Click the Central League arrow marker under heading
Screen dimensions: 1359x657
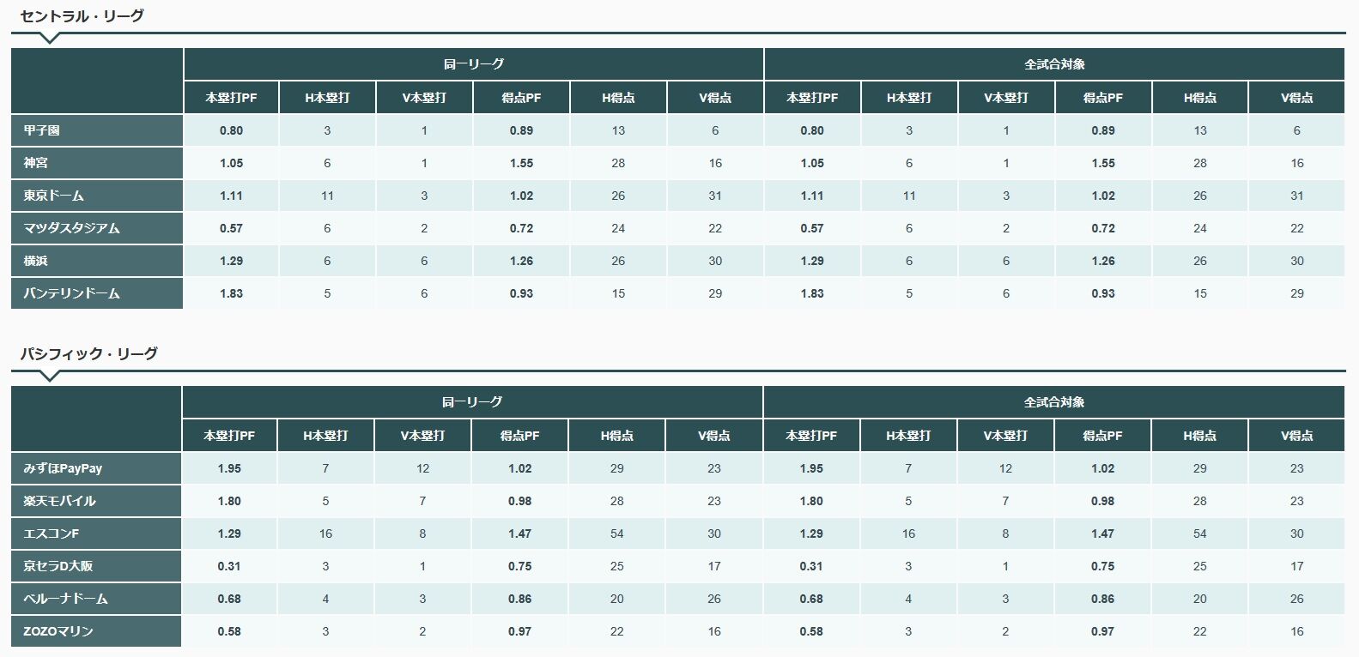coord(50,38)
